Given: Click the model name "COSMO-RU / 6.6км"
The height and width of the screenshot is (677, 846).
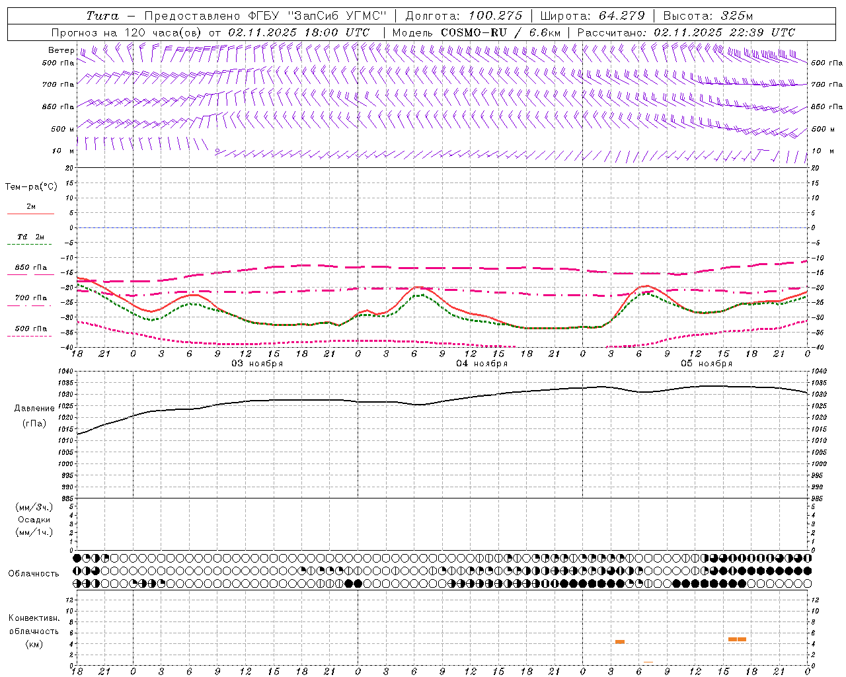Looking at the screenshot, I should coord(501,32).
